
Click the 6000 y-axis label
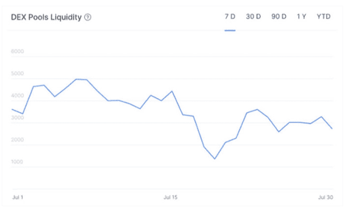[x=17, y=52]
